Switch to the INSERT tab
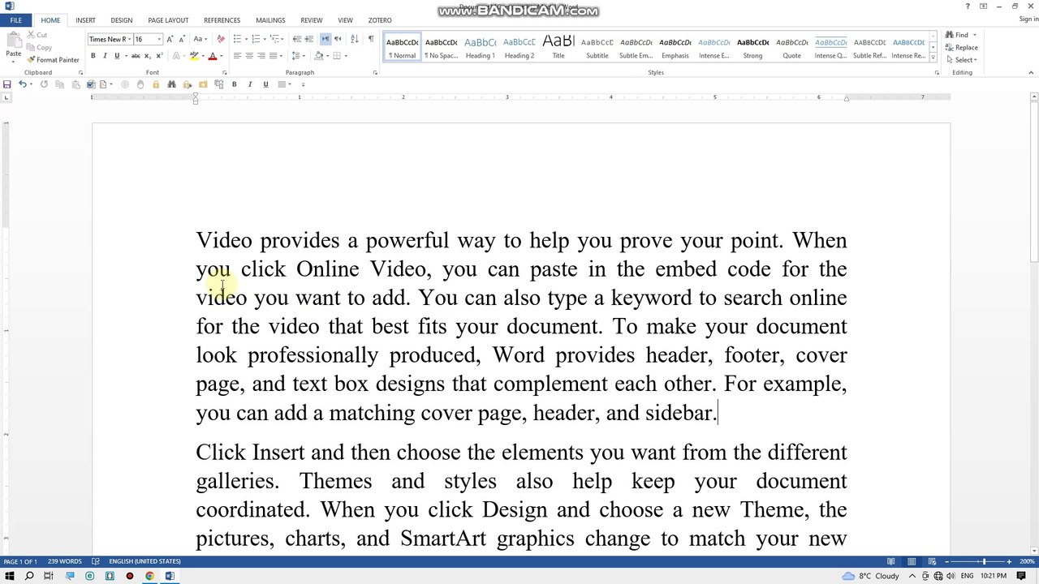 pyautogui.click(x=85, y=20)
